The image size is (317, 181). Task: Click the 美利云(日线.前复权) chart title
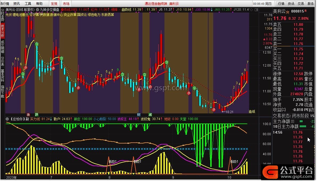[20, 10]
